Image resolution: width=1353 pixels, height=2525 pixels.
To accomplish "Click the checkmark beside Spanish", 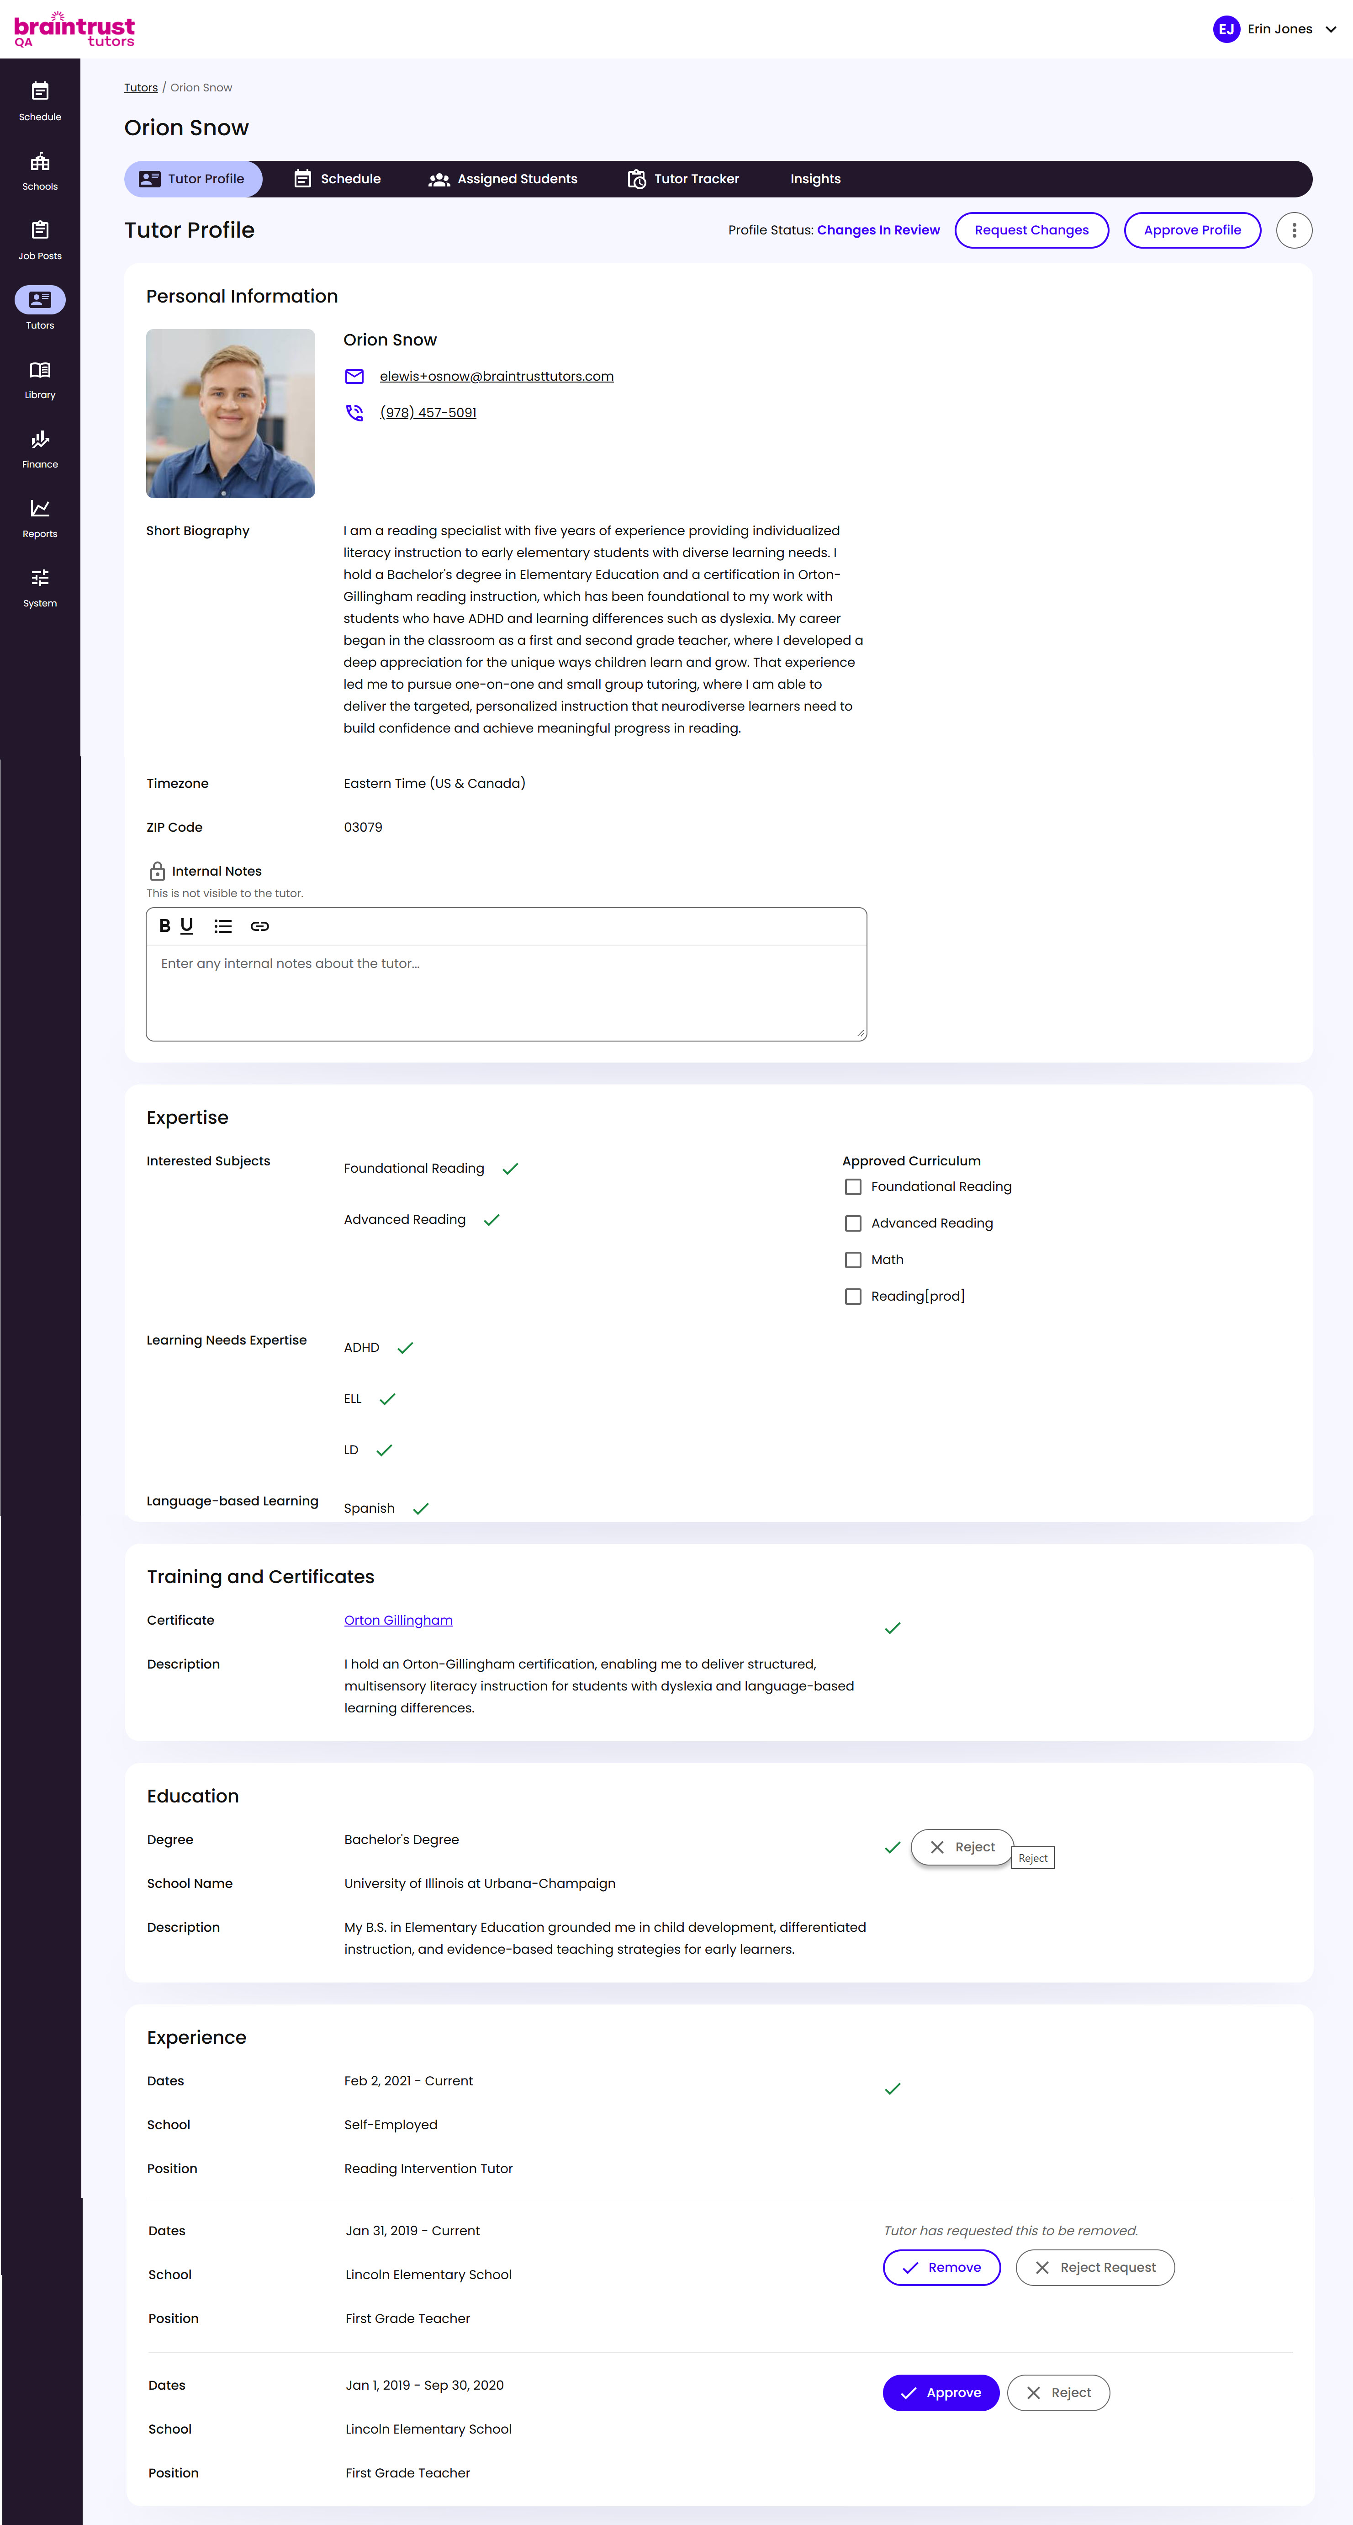I will [x=421, y=1509].
